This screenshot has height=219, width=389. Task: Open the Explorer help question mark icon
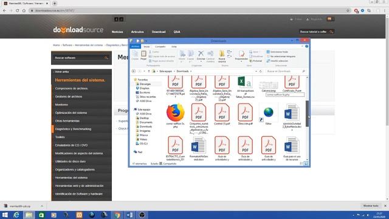tap(306, 46)
